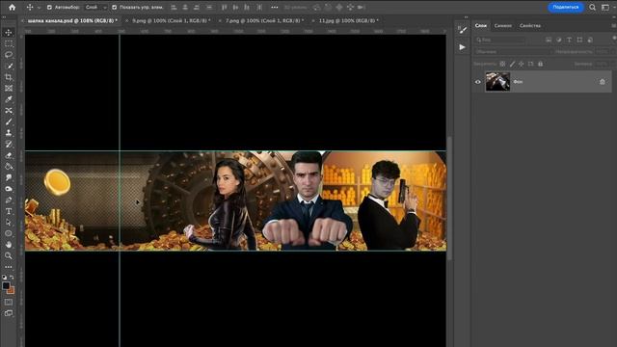Align left edges button in options bar
The height and width of the screenshot is (347, 617).
pos(174,7)
